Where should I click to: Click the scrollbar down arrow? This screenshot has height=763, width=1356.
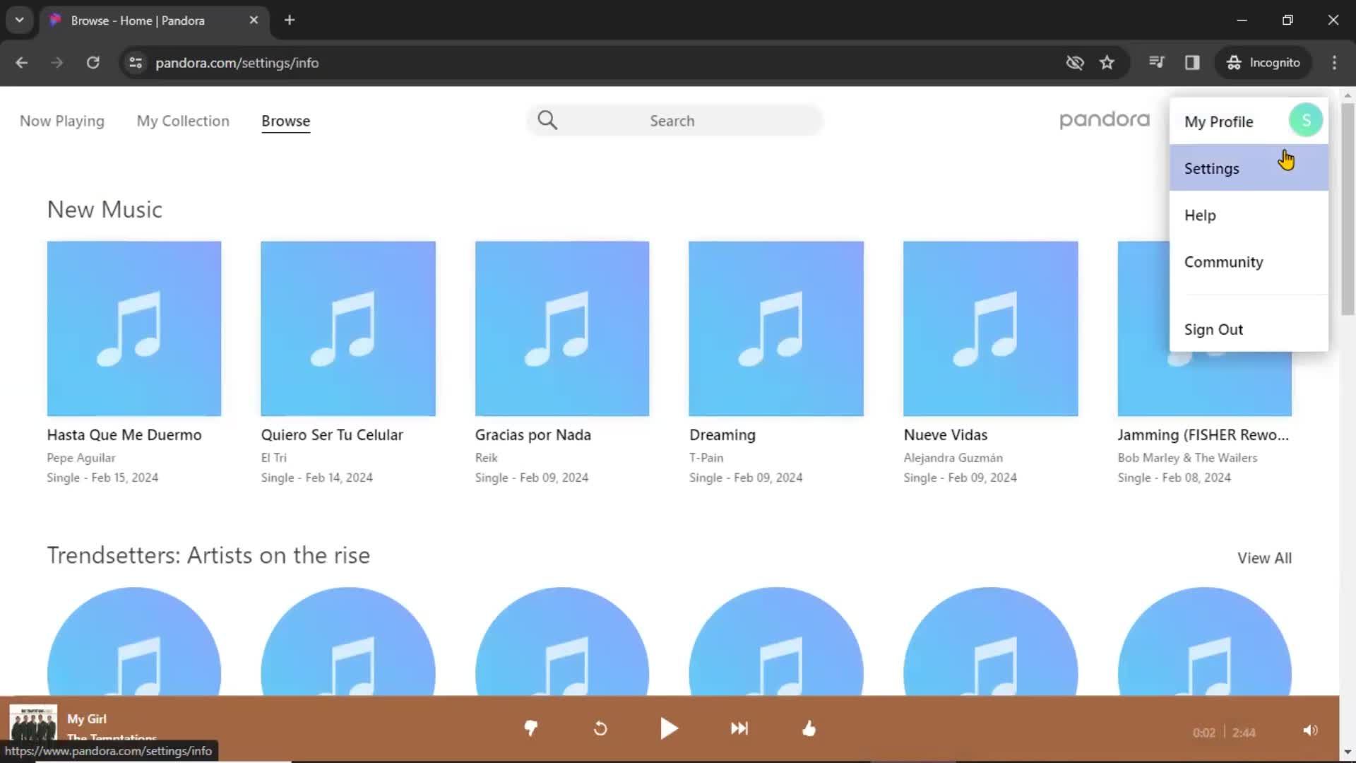(1348, 752)
